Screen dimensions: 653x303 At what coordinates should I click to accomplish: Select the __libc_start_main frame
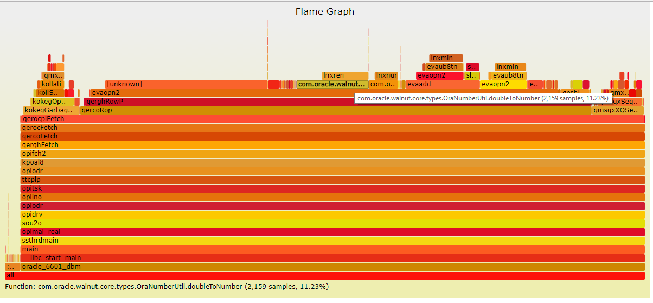[x=332, y=258]
